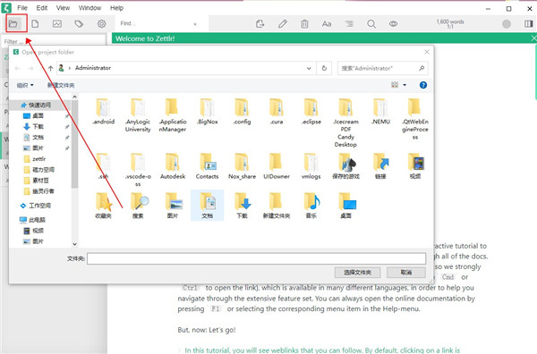Select the .config folder

pos(242,112)
